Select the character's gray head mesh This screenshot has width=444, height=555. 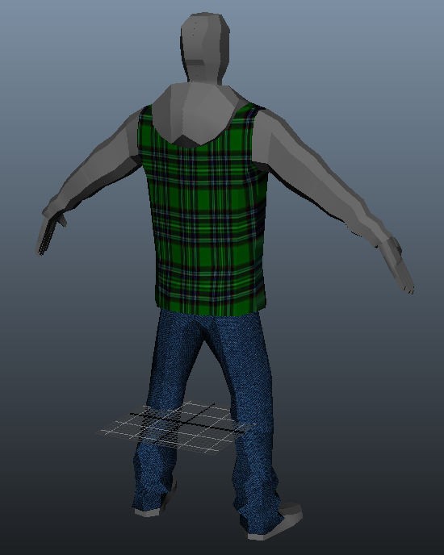204,48
